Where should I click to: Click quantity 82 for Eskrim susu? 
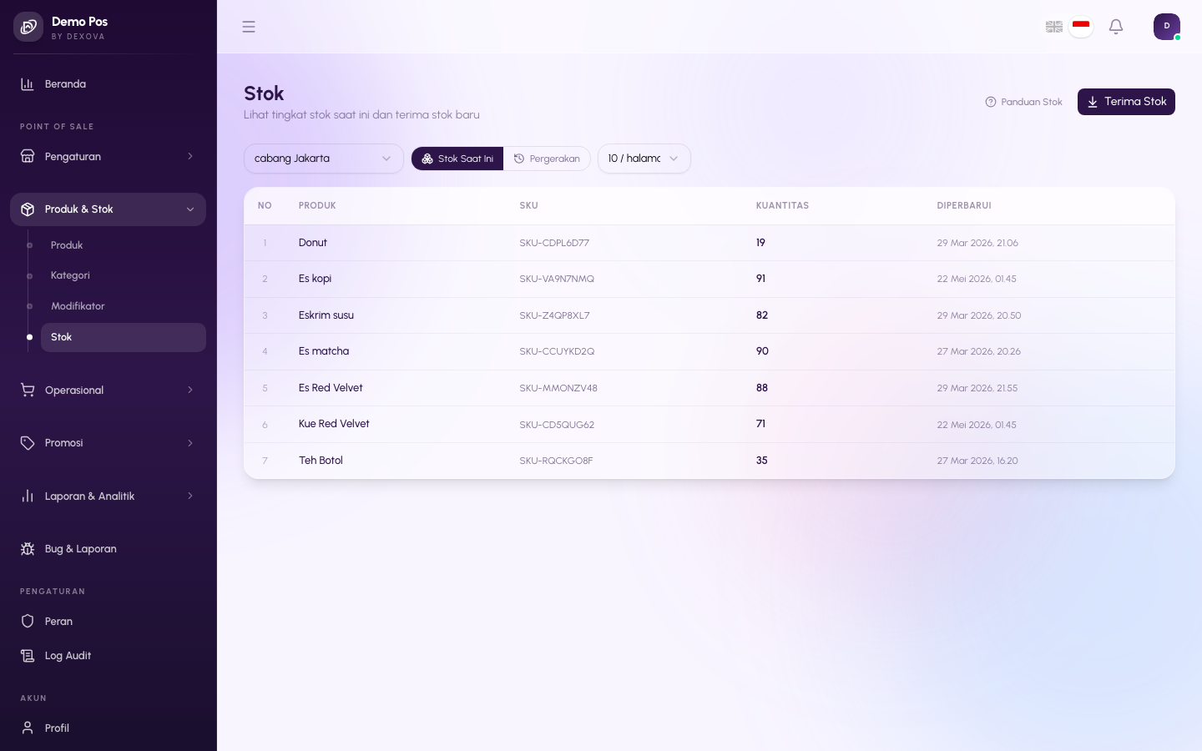[x=762, y=315]
